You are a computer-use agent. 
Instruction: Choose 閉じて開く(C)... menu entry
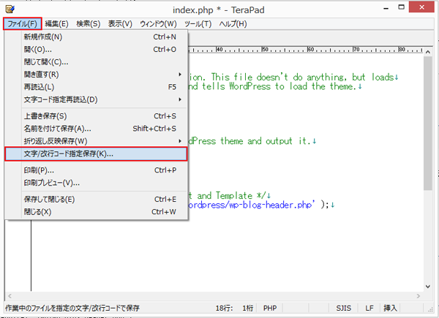click(96, 62)
